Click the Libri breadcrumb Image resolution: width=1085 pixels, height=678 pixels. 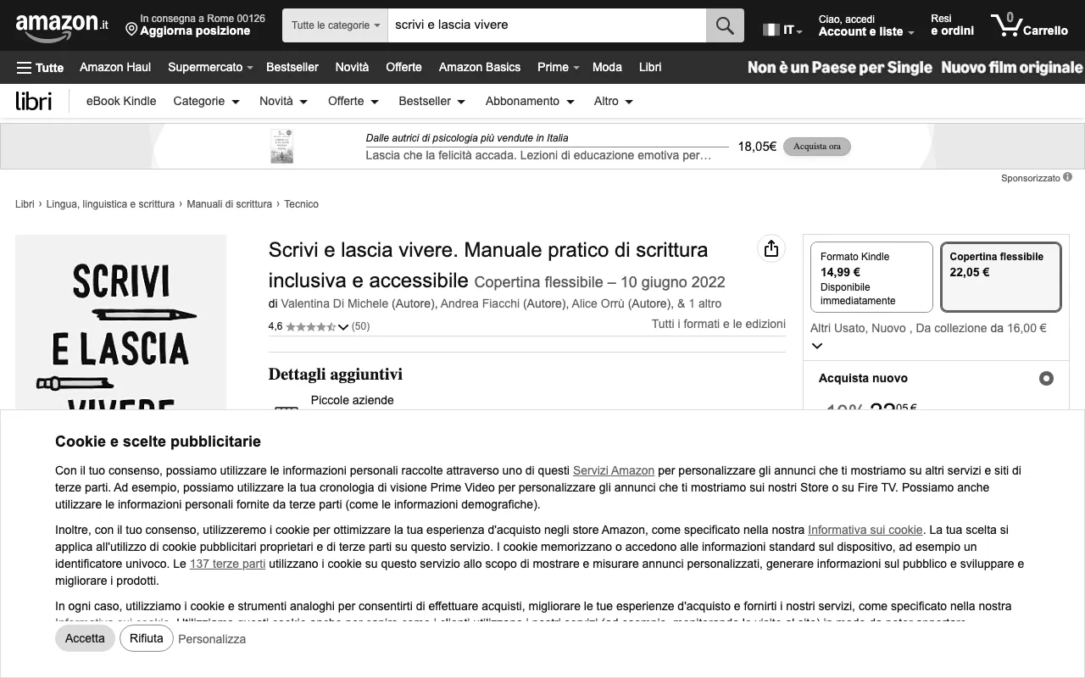pyautogui.click(x=25, y=204)
